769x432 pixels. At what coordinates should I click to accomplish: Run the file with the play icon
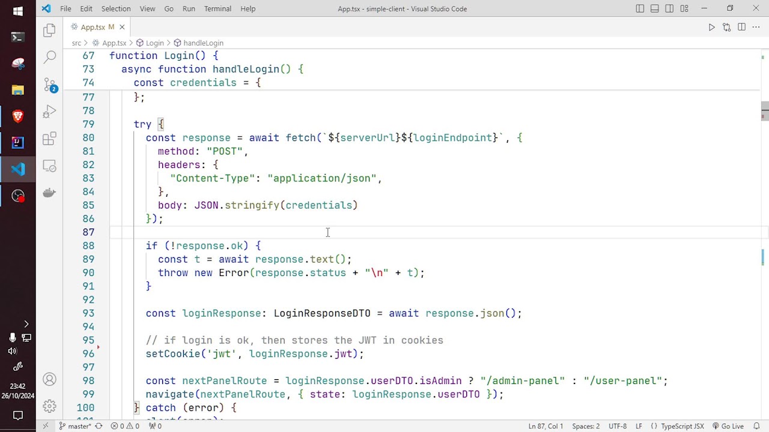pos(711,27)
